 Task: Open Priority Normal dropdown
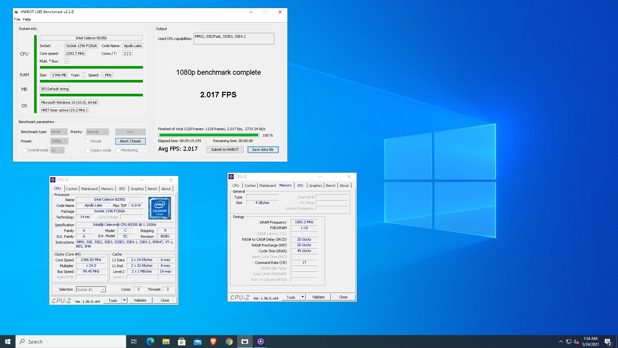point(97,132)
